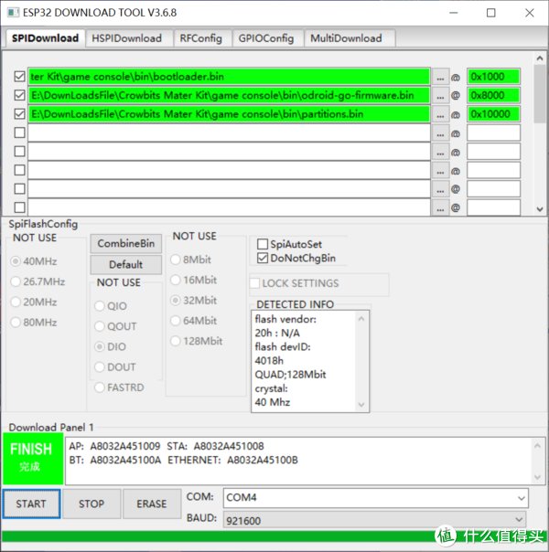Click the CombineBin button

pos(126,243)
